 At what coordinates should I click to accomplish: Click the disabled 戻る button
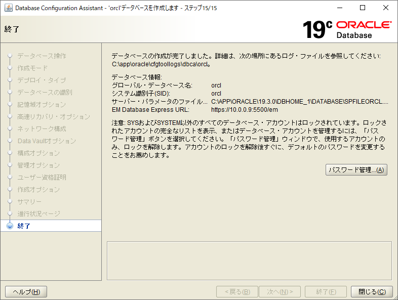click(x=237, y=291)
